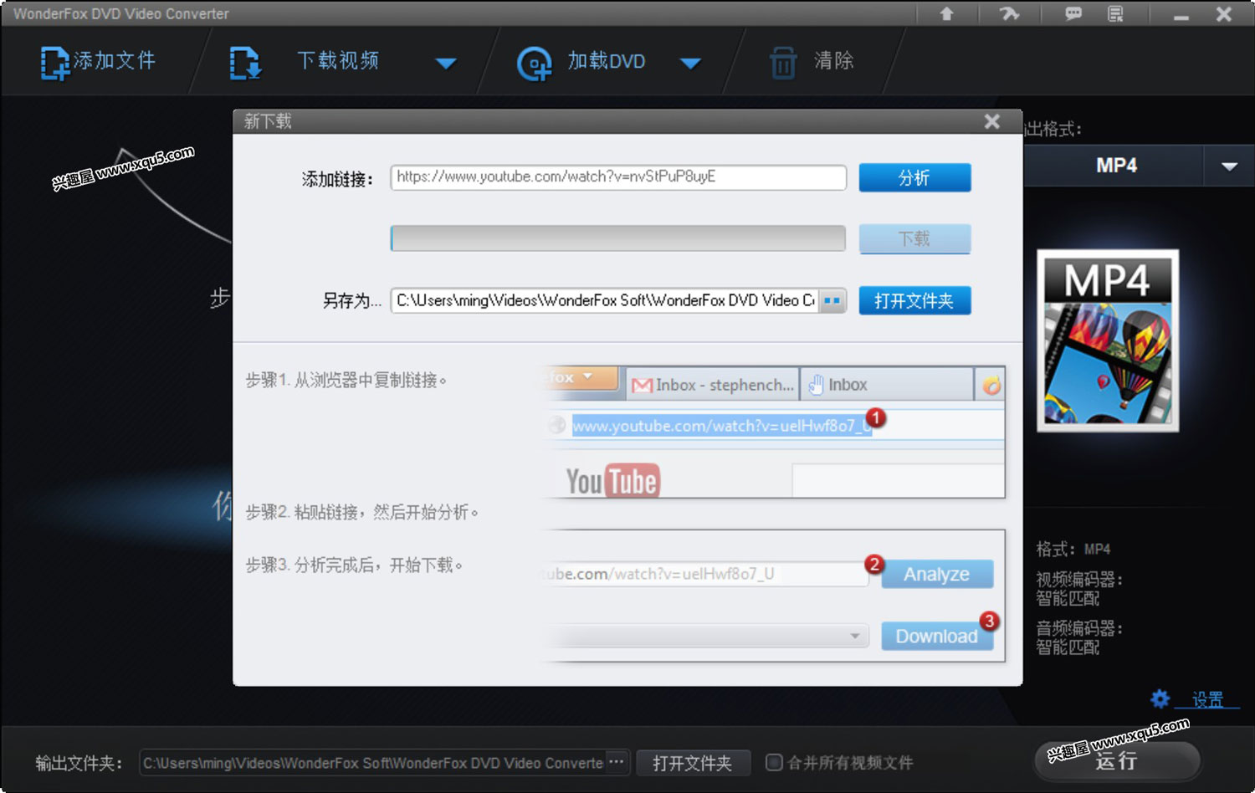Click the 音频编码器 label text
This screenshot has height=793, width=1255.
1079,628
